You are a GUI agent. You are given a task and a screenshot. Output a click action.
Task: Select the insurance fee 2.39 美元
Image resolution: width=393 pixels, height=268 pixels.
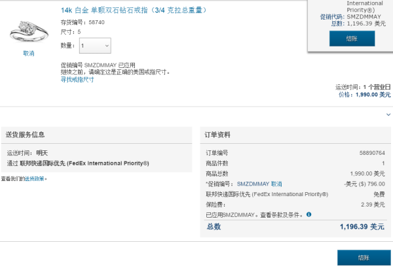373,205
